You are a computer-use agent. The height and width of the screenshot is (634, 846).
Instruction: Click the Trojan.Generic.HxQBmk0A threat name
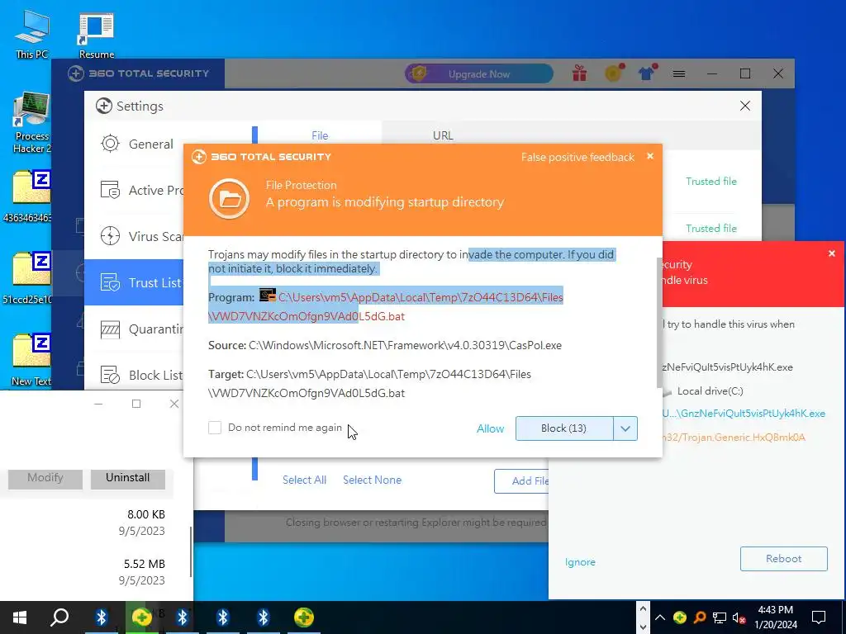[734, 438]
